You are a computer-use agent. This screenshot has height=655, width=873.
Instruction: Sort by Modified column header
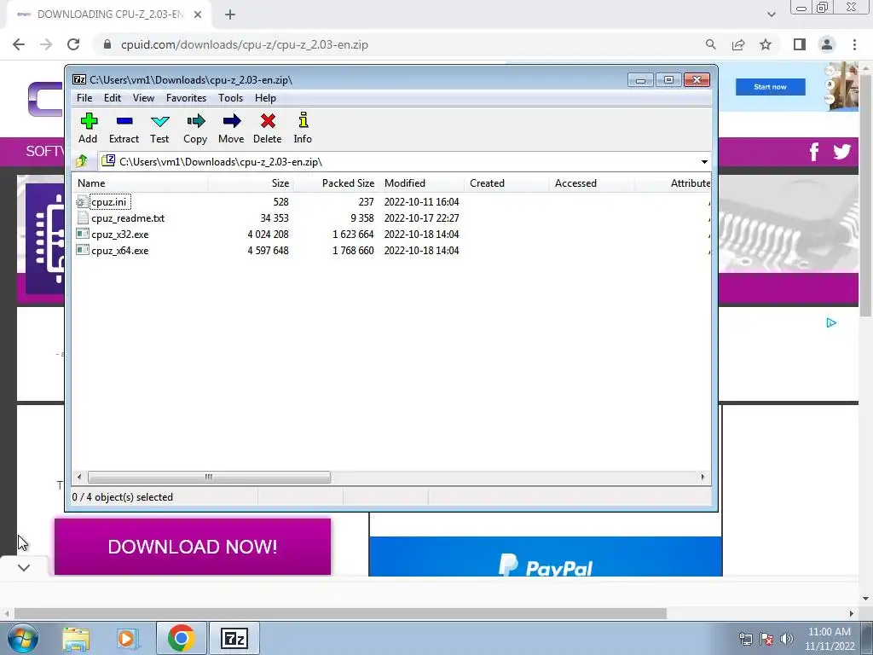click(421, 183)
